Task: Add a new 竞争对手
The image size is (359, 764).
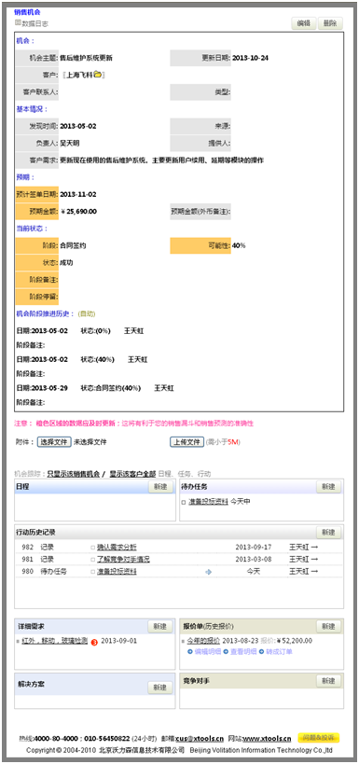Action: 329,681
